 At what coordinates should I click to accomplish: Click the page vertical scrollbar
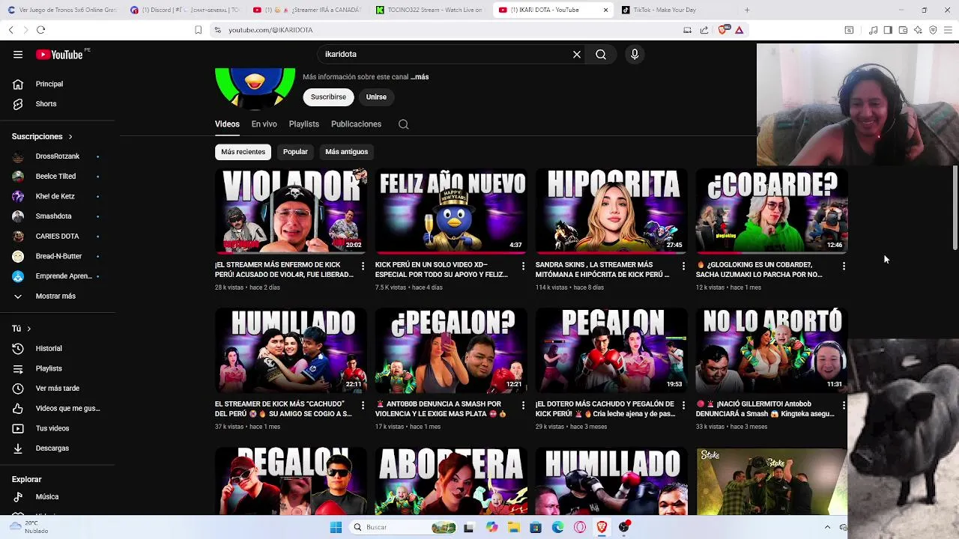pos(955,208)
